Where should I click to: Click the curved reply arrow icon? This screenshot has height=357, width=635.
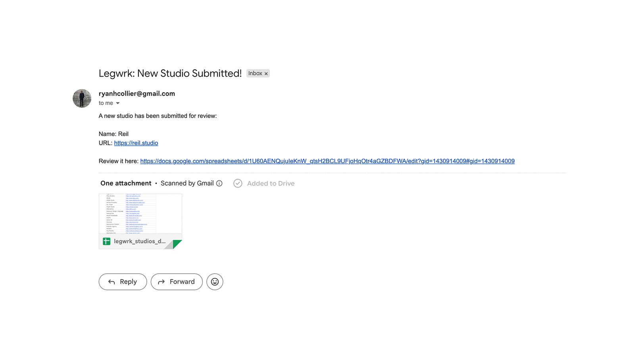[112, 282]
